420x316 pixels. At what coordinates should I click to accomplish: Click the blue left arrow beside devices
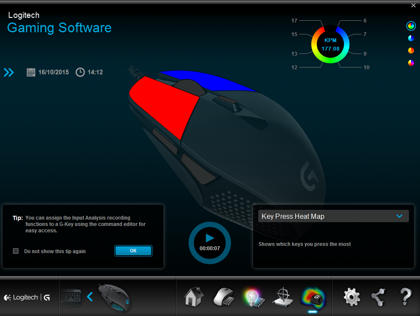90,296
